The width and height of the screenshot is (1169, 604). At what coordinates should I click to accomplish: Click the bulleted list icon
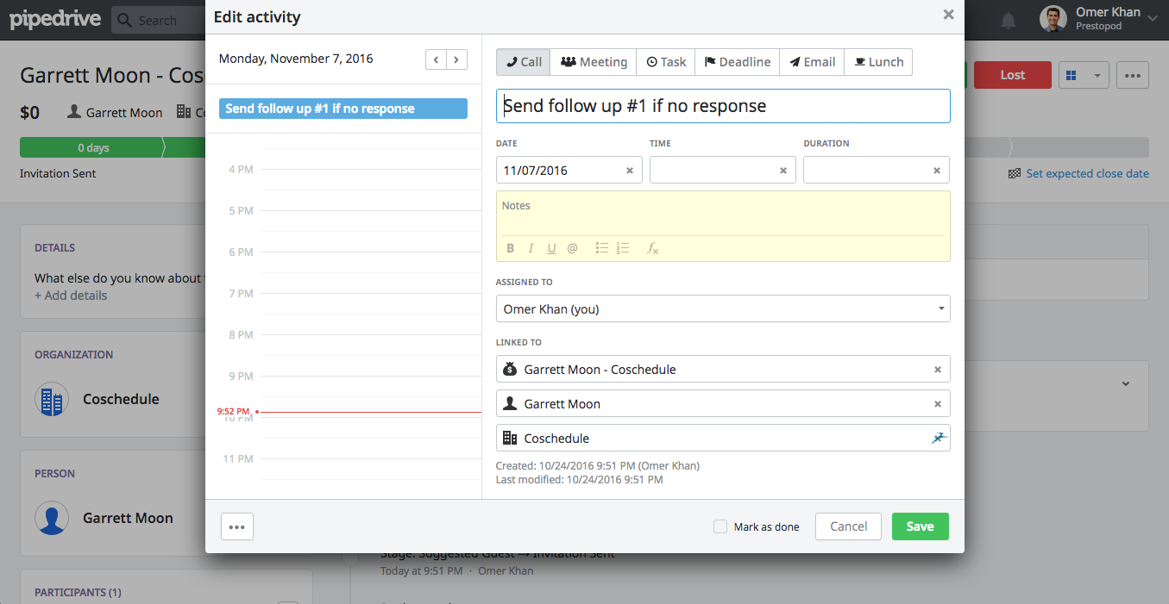[x=602, y=248]
